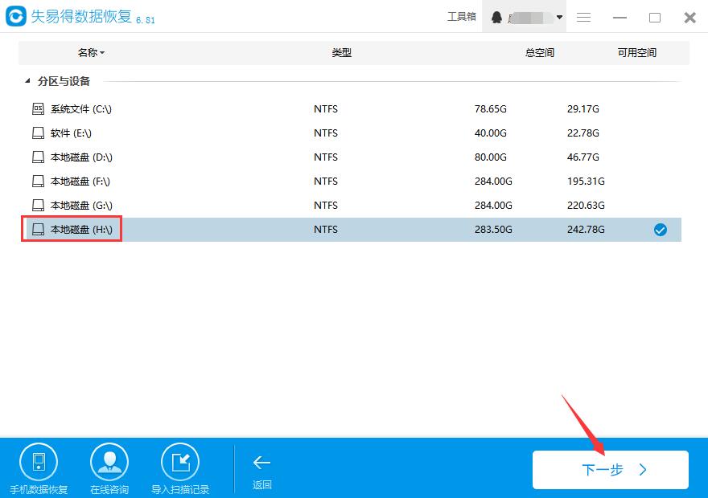The width and height of the screenshot is (708, 498).
Task: Click NTFS type in the H drive row
Action: [x=326, y=230]
